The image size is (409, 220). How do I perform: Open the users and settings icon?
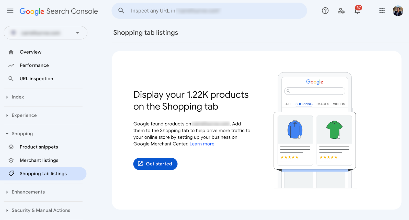341,11
